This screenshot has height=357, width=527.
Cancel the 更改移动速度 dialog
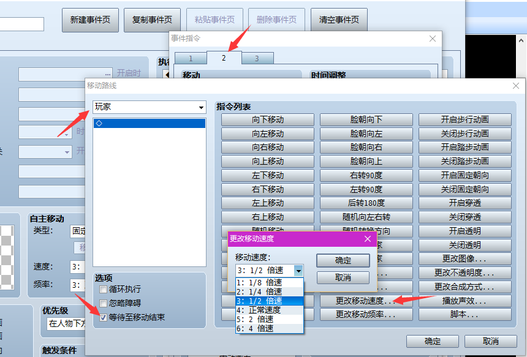pyautogui.click(x=343, y=277)
